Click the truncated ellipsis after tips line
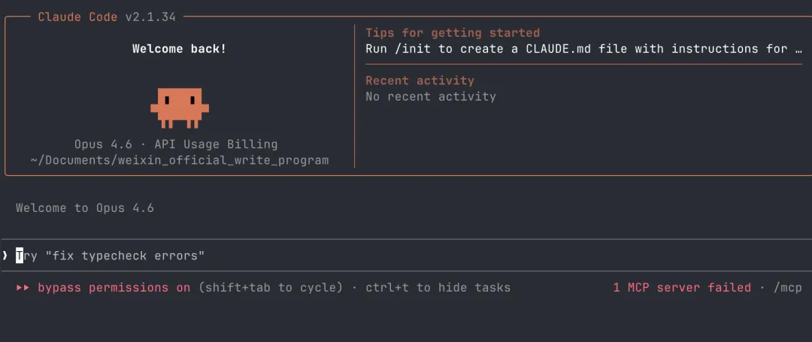Screen dimensions: 812x342 (x=798, y=49)
